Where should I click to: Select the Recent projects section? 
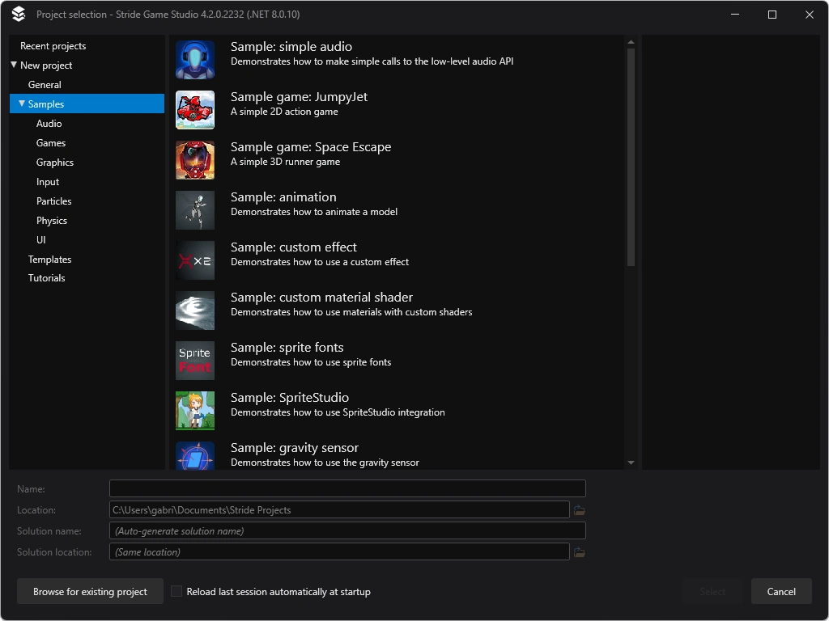pyautogui.click(x=53, y=45)
